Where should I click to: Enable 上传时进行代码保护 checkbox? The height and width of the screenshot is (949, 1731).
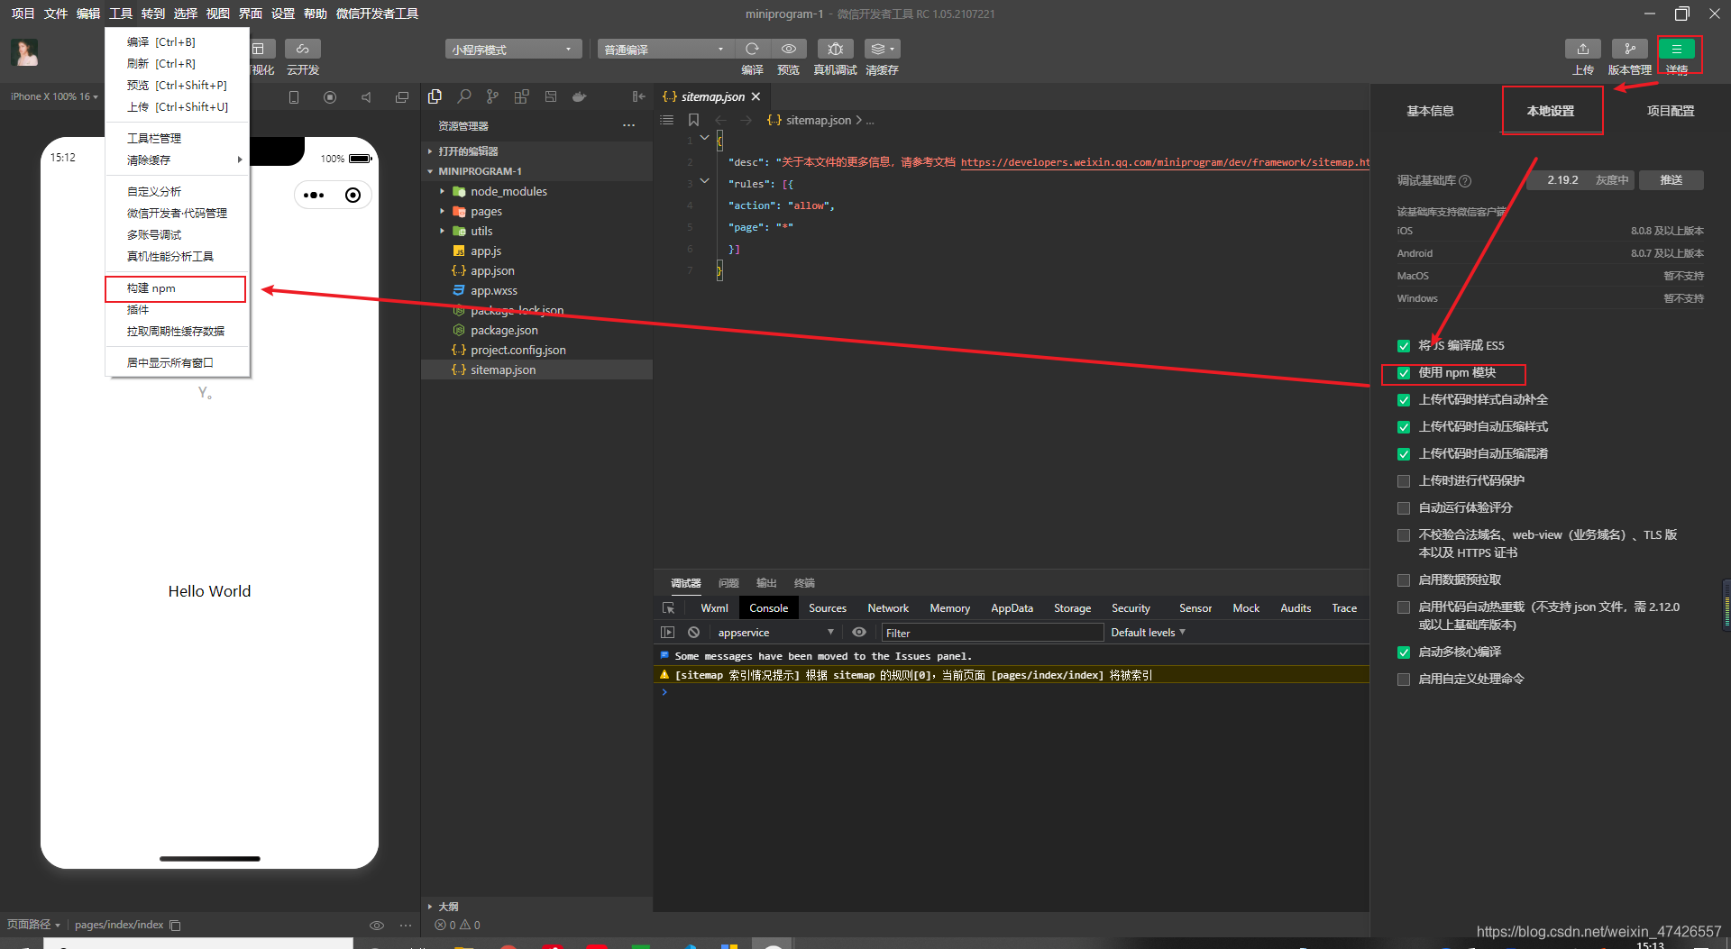1404,481
